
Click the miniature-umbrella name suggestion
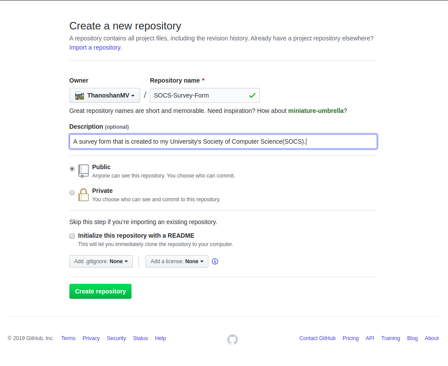tap(315, 111)
